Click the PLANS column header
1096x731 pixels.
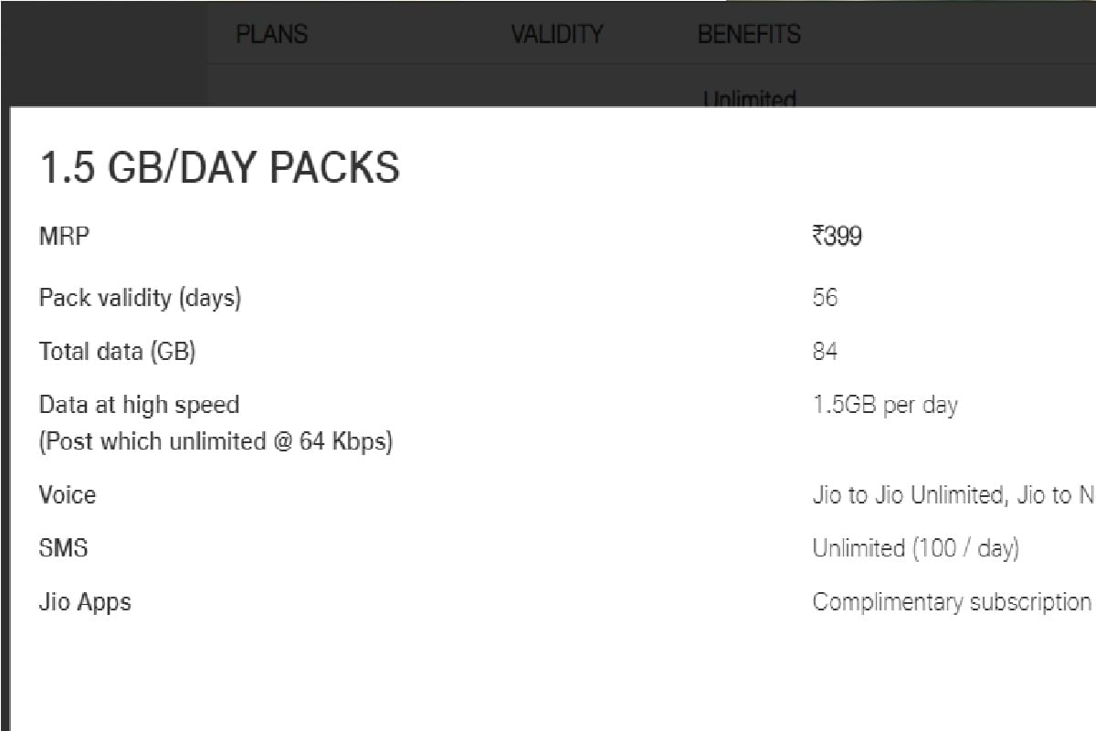[271, 35]
